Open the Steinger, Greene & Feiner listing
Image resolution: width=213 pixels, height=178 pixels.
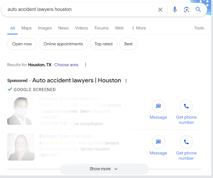(66, 136)
